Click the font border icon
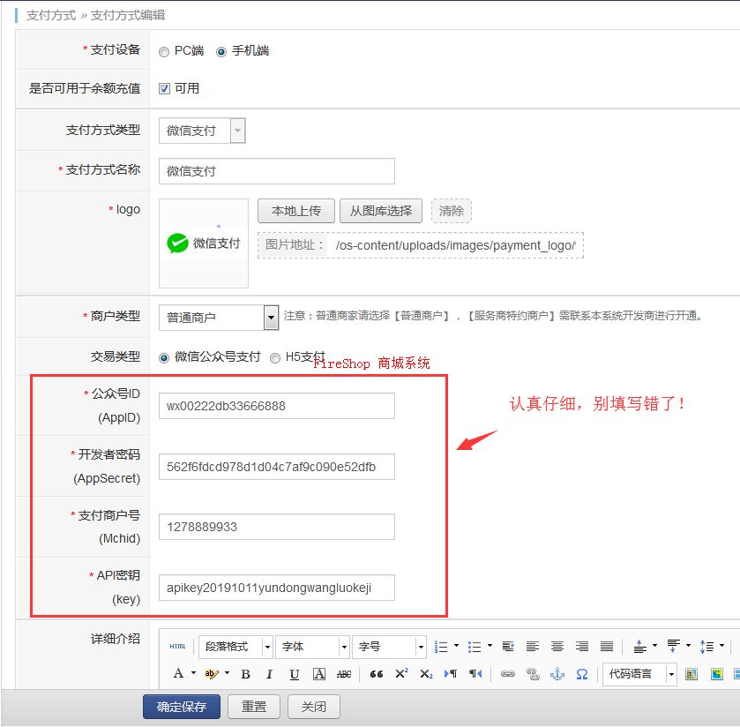 tap(319, 674)
